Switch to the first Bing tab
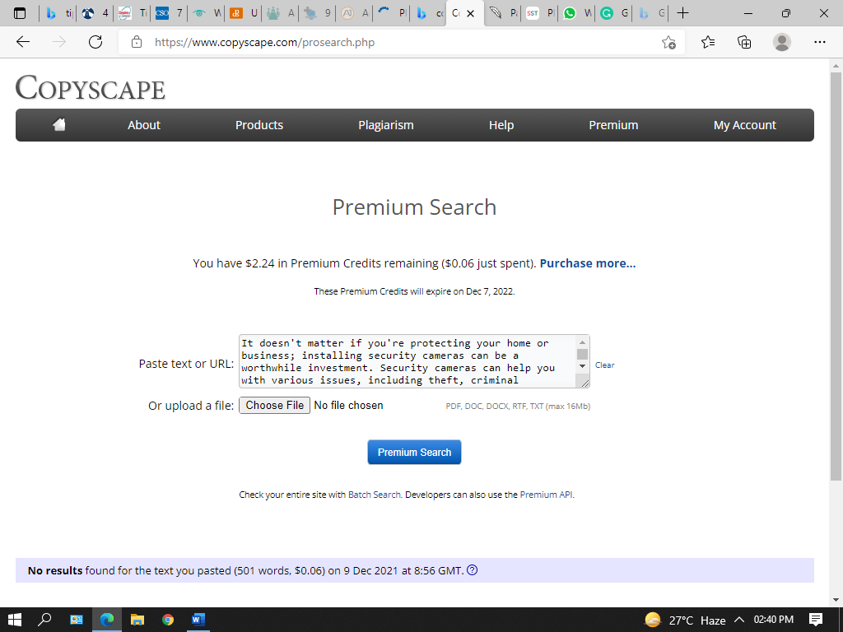The height and width of the screenshot is (632, 843). click(x=58, y=13)
